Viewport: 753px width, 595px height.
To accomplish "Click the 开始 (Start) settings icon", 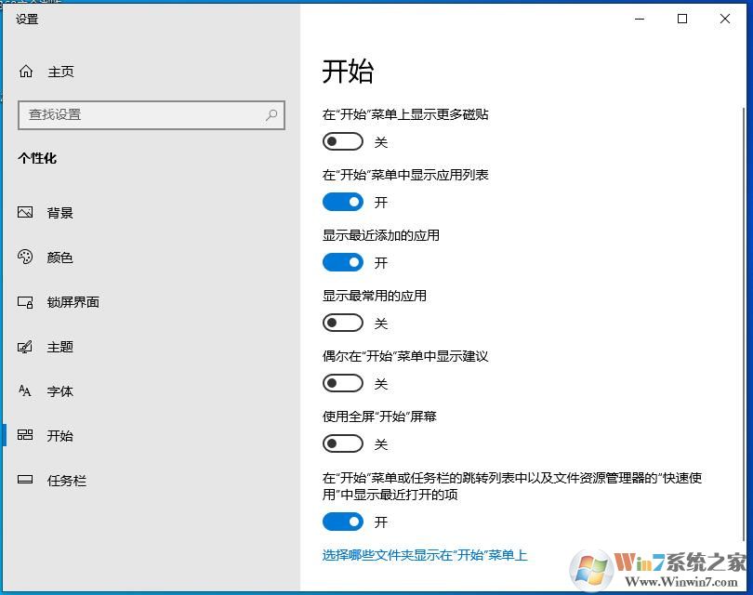I will (26, 436).
